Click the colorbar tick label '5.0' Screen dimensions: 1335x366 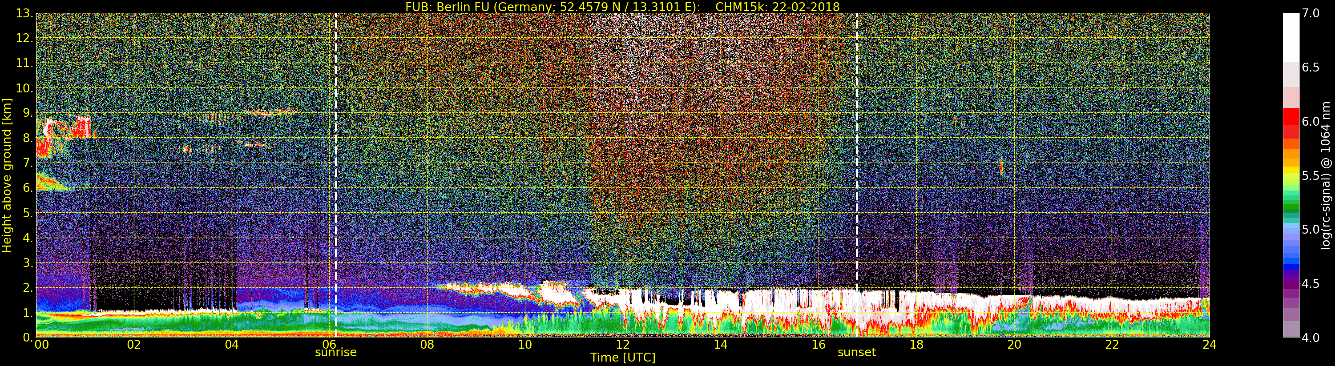click(1311, 229)
